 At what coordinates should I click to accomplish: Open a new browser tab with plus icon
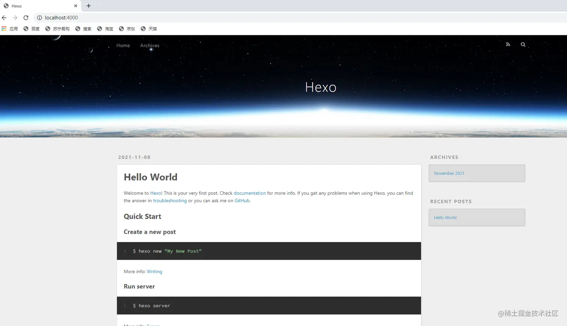coord(88,6)
